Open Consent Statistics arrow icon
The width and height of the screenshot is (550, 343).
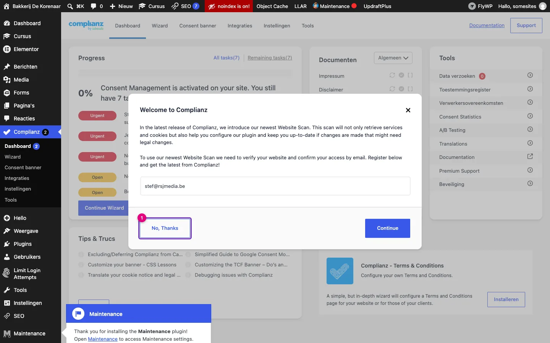click(530, 116)
